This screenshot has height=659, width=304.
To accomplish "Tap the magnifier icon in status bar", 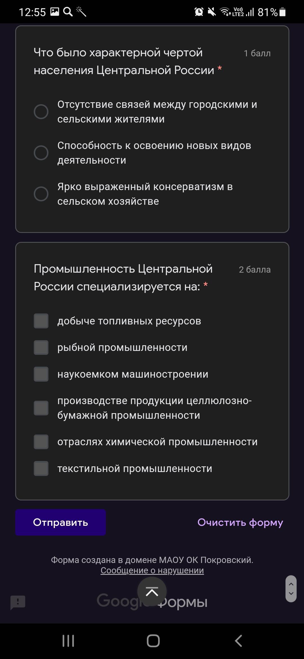I will pos(68,12).
